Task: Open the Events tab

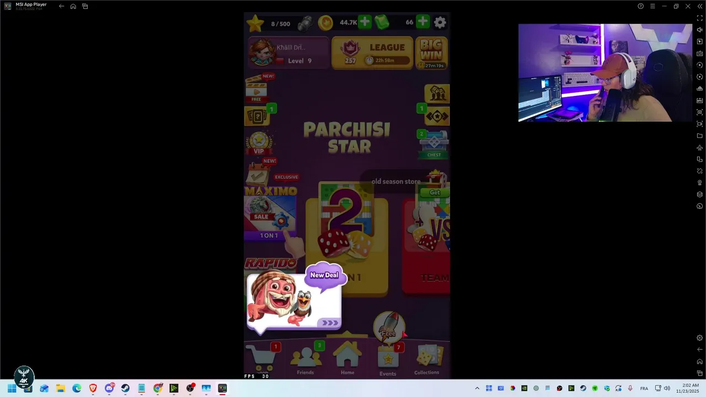Action: pyautogui.click(x=388, y=362)
